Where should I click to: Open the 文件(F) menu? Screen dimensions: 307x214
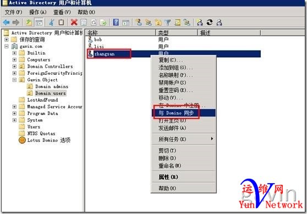click(13, 12)
